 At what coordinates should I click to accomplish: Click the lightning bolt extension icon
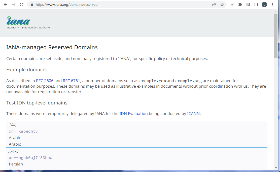click(x=232, y=5)
